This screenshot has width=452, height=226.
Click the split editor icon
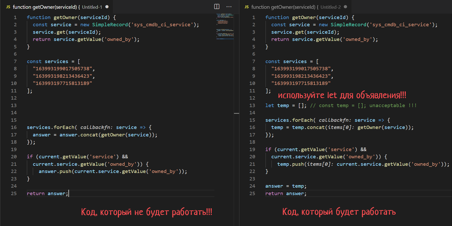tap(217, 7)
